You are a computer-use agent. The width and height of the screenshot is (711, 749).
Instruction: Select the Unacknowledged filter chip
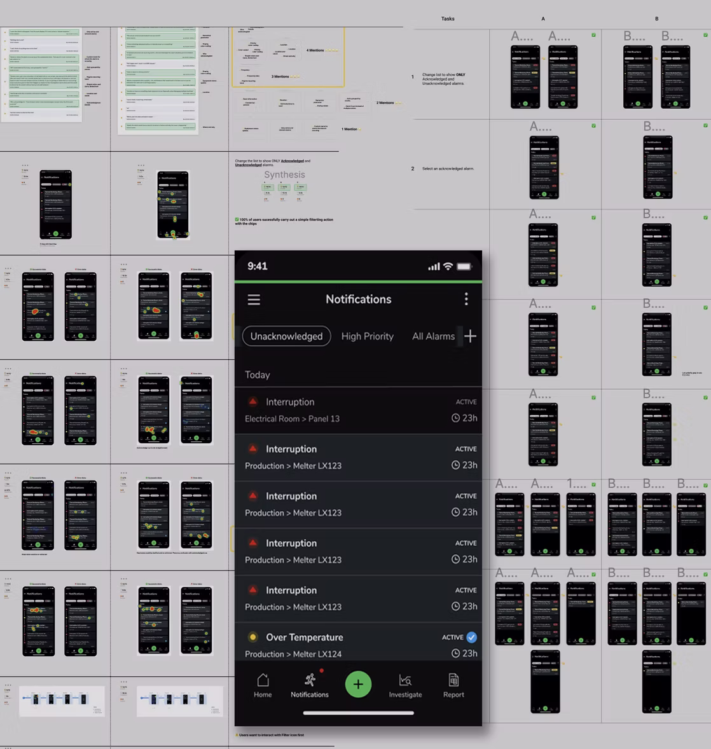tap(287, 336)
